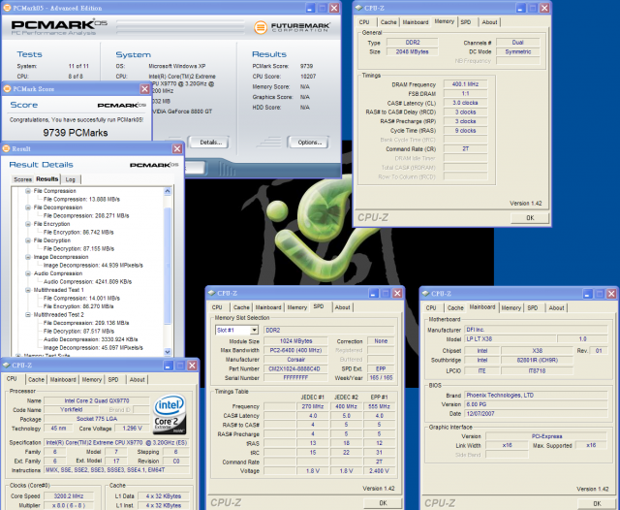Image resolution: width=620 pixels, height=510 pixels.
Task: Select the Audio Compression 4241.809 KB/s row
Action: click(87, 282)
